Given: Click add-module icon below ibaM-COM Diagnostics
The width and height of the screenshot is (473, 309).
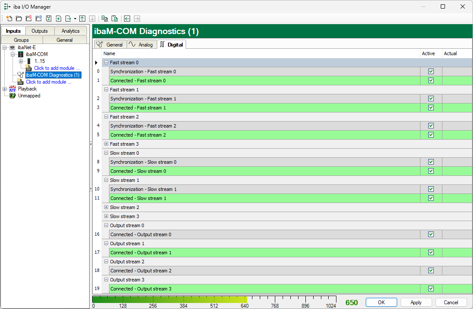Looking at the screenshot, I should (21, 82).
